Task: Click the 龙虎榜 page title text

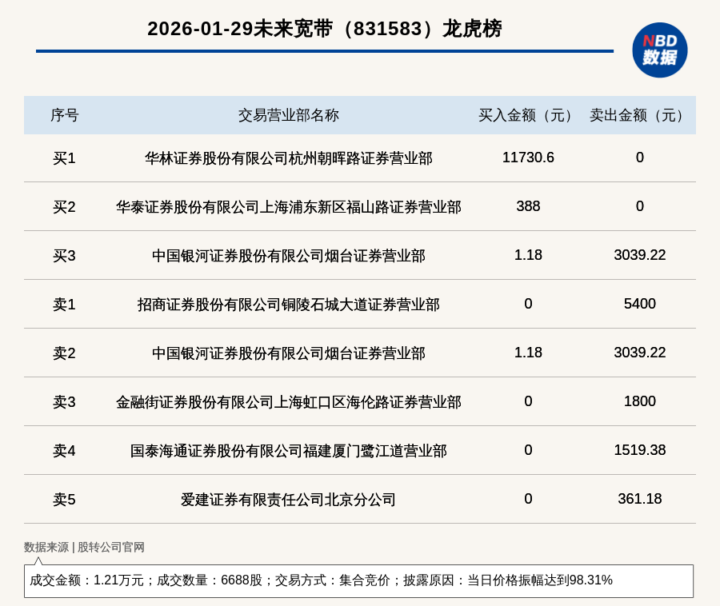Action: pyautogui.click(x=324, y=29)
